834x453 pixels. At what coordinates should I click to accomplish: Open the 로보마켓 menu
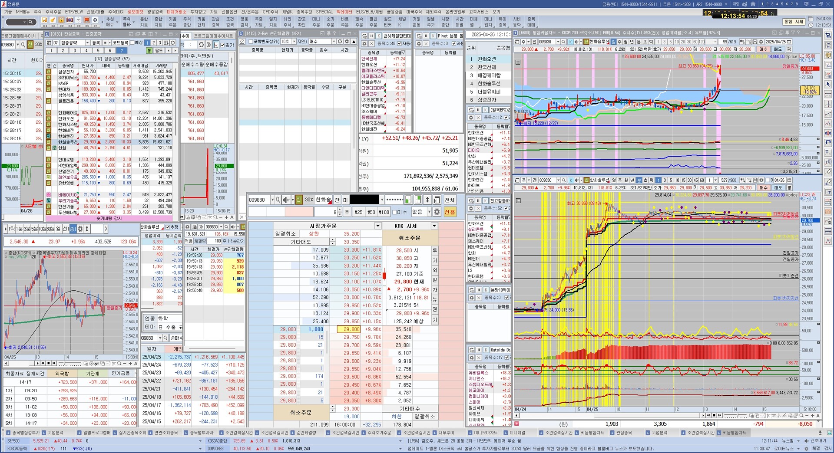click(136, 12)
